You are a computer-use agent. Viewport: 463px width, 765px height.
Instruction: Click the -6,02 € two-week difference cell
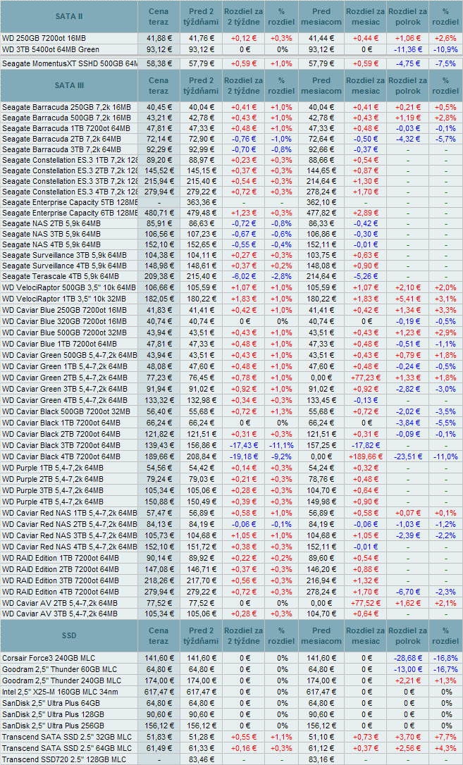243,276
